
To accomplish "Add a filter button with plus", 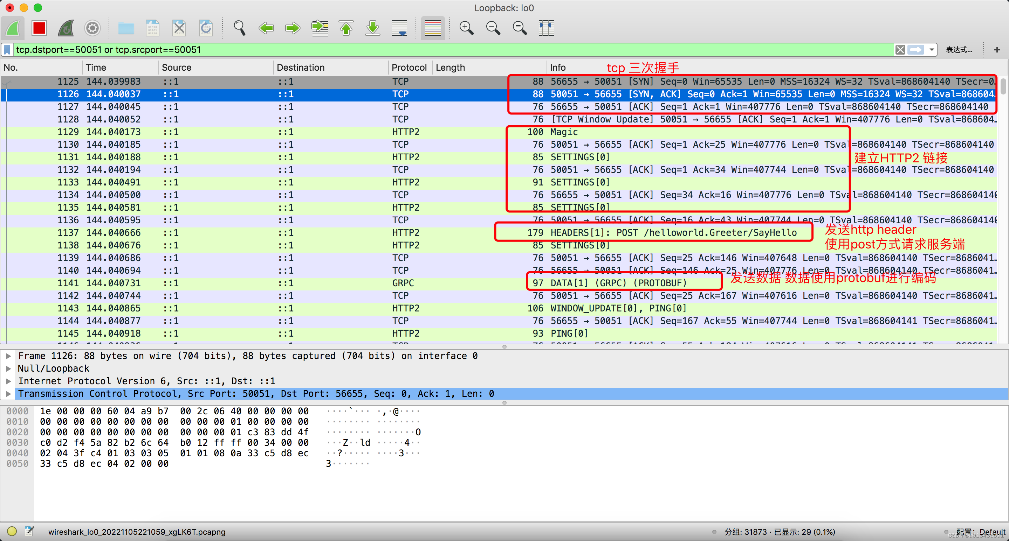I will [997, 50].
